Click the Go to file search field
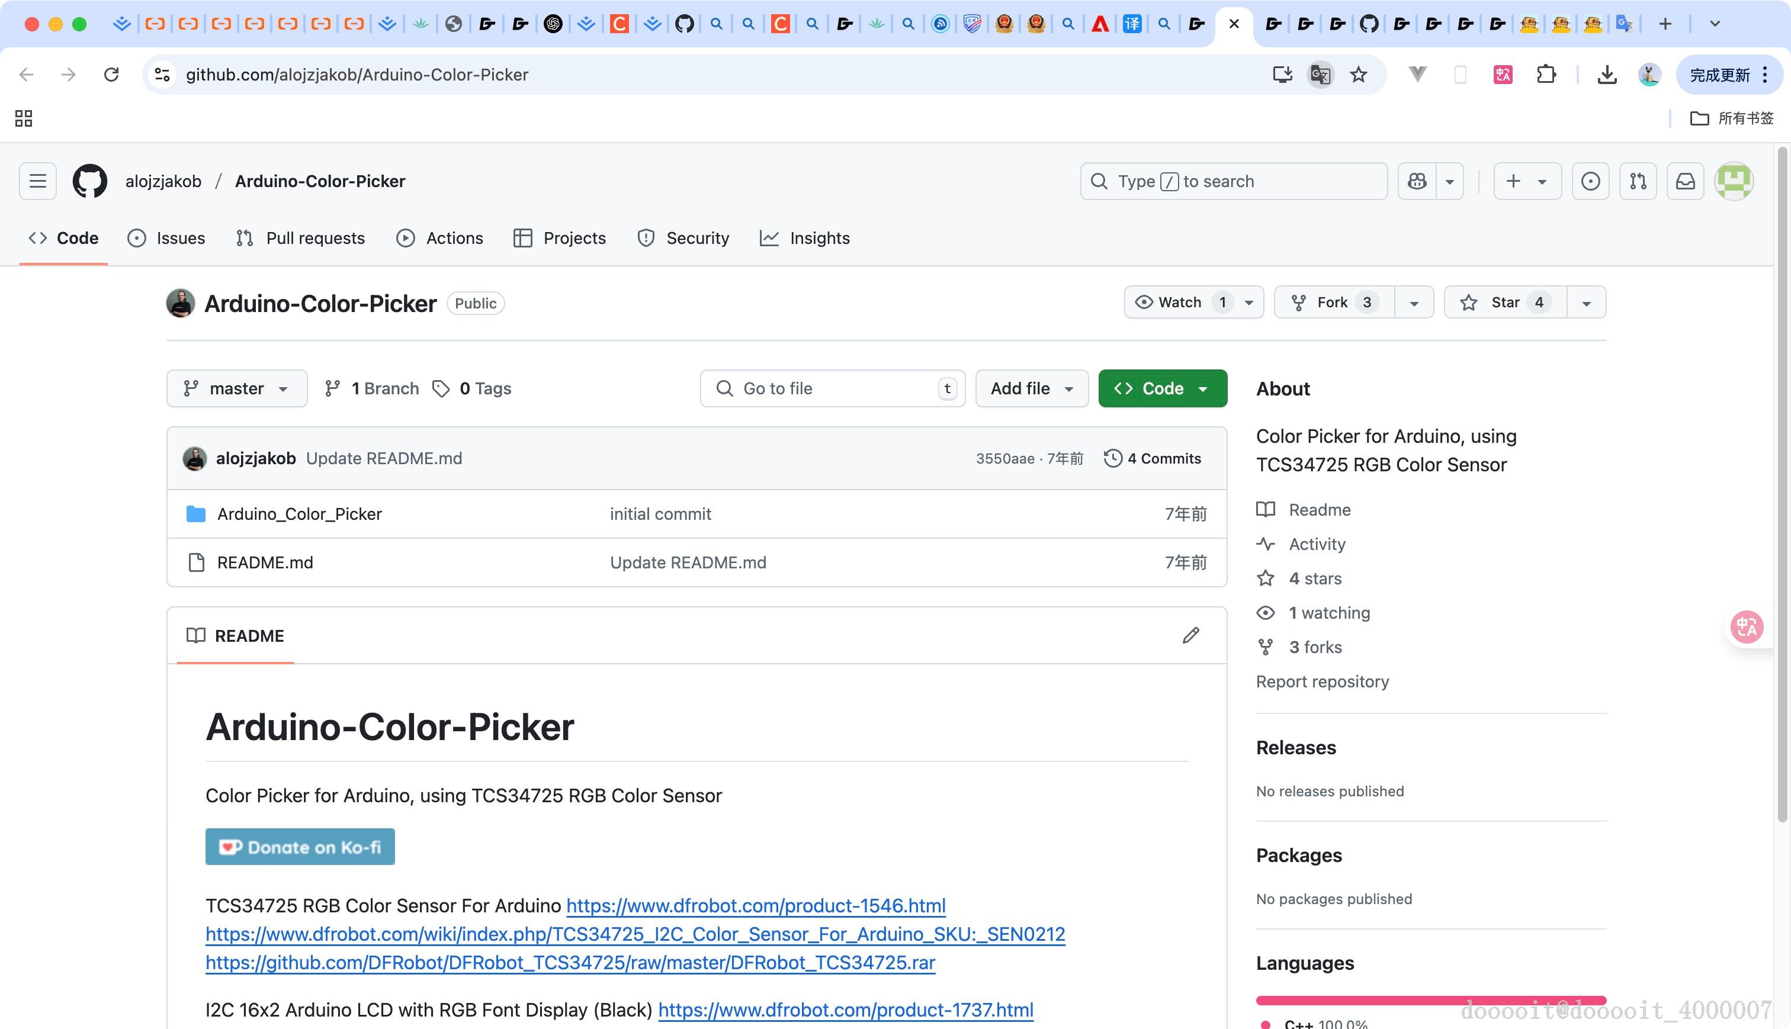 point(827,388)
